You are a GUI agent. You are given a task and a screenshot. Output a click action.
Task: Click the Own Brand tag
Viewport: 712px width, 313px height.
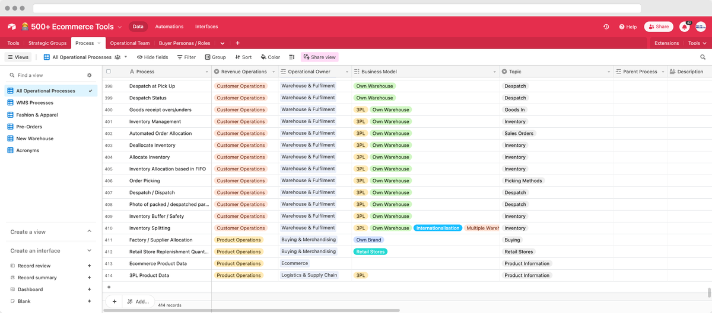coord(368,240)
